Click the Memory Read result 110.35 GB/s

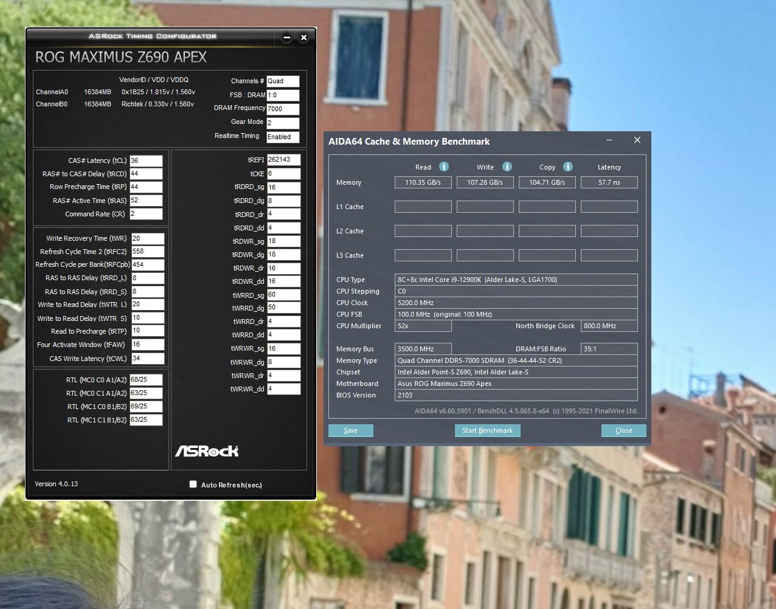click(423, 182)
